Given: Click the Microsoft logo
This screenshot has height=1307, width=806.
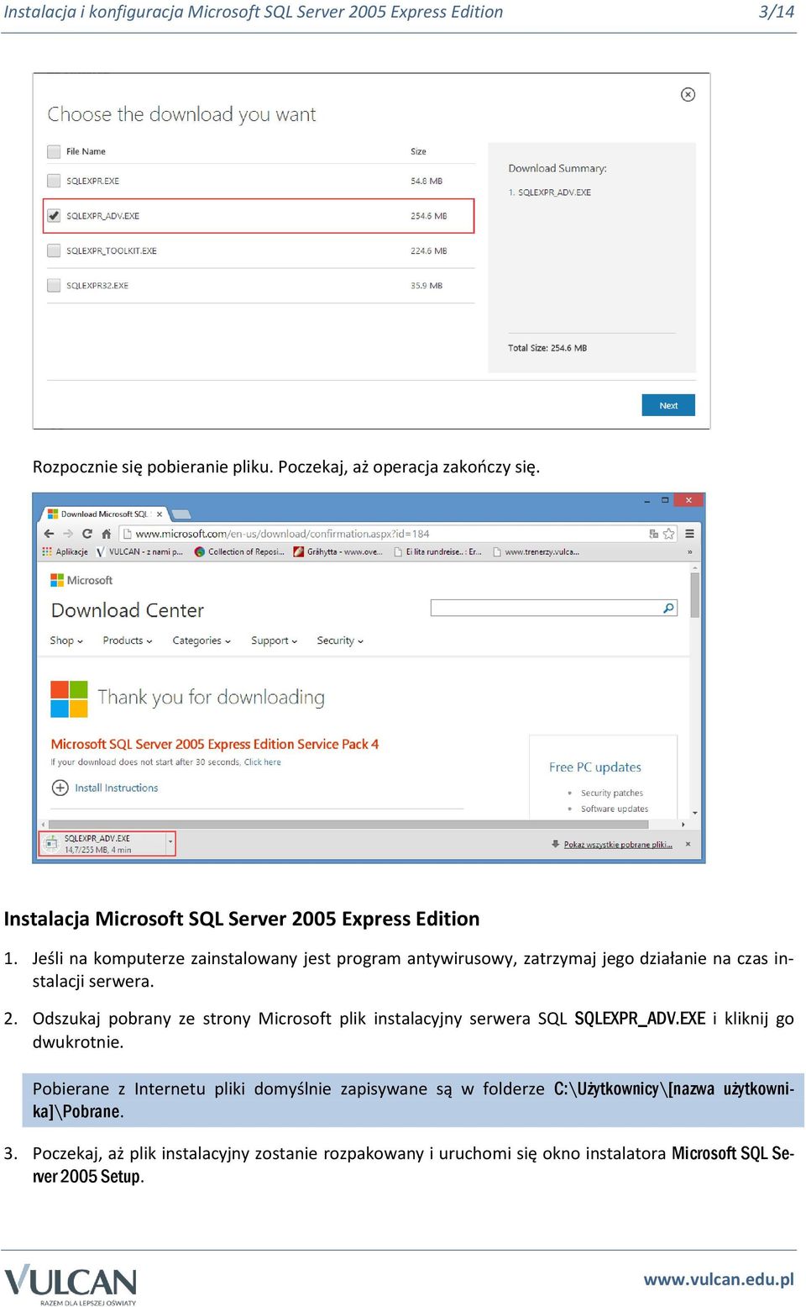Looking at the screenshot, I should pyautogui.click(x=81, y=580).
